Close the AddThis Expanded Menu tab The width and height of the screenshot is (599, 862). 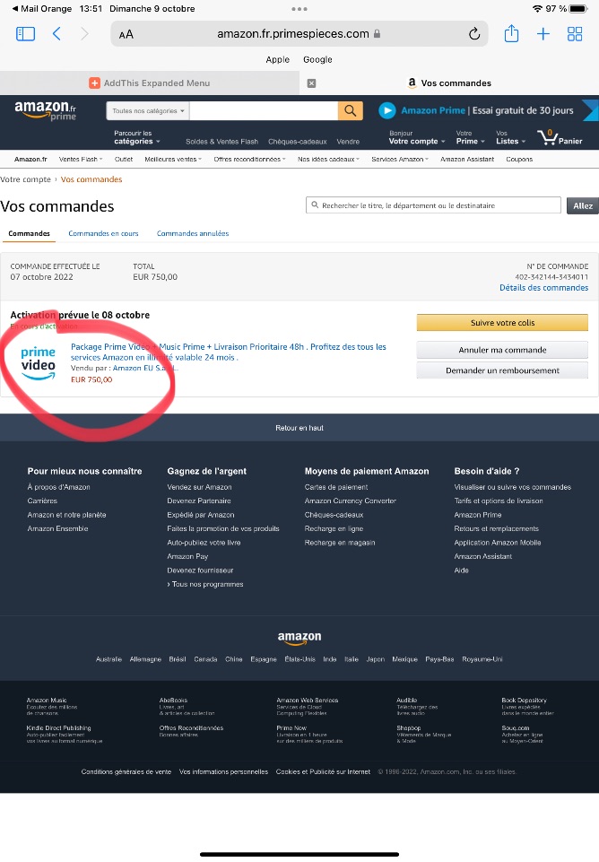click(x=311, y=83)
